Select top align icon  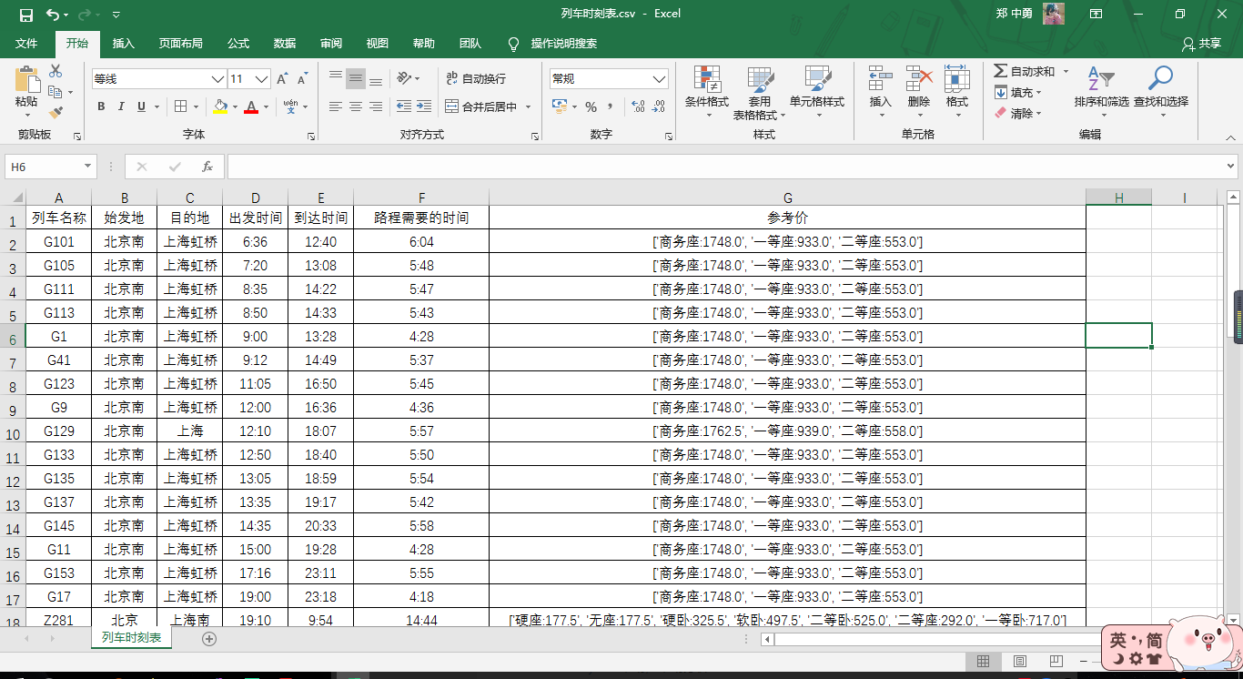[x=336, y=78]
